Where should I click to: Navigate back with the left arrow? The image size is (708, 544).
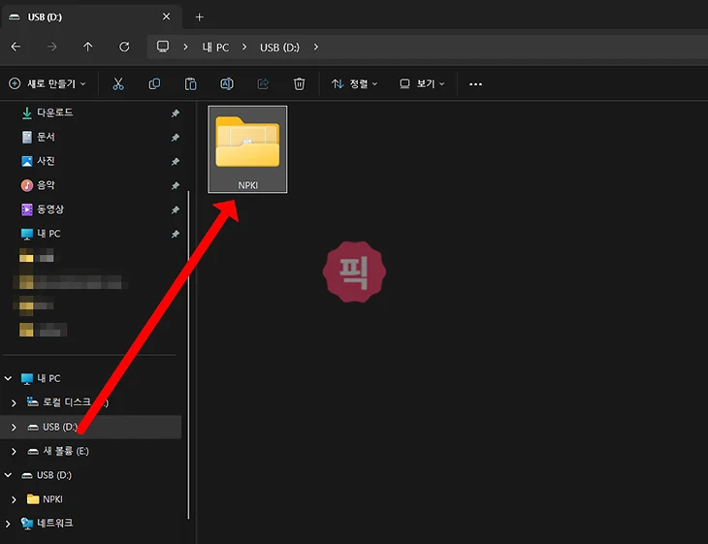(x=16, y=47)
